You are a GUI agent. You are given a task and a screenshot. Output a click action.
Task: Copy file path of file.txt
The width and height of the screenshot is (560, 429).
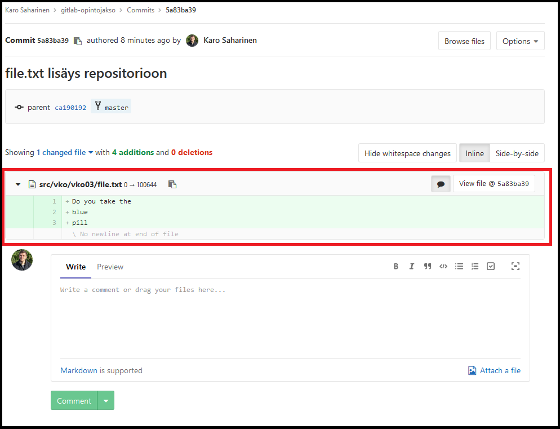pyautogui.click(x=172, y=184)
